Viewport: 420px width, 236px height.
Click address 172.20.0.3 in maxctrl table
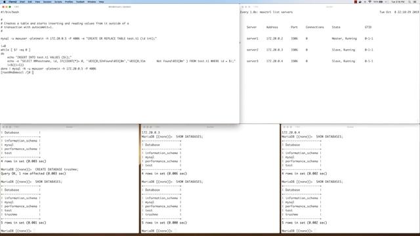(274, 50)
